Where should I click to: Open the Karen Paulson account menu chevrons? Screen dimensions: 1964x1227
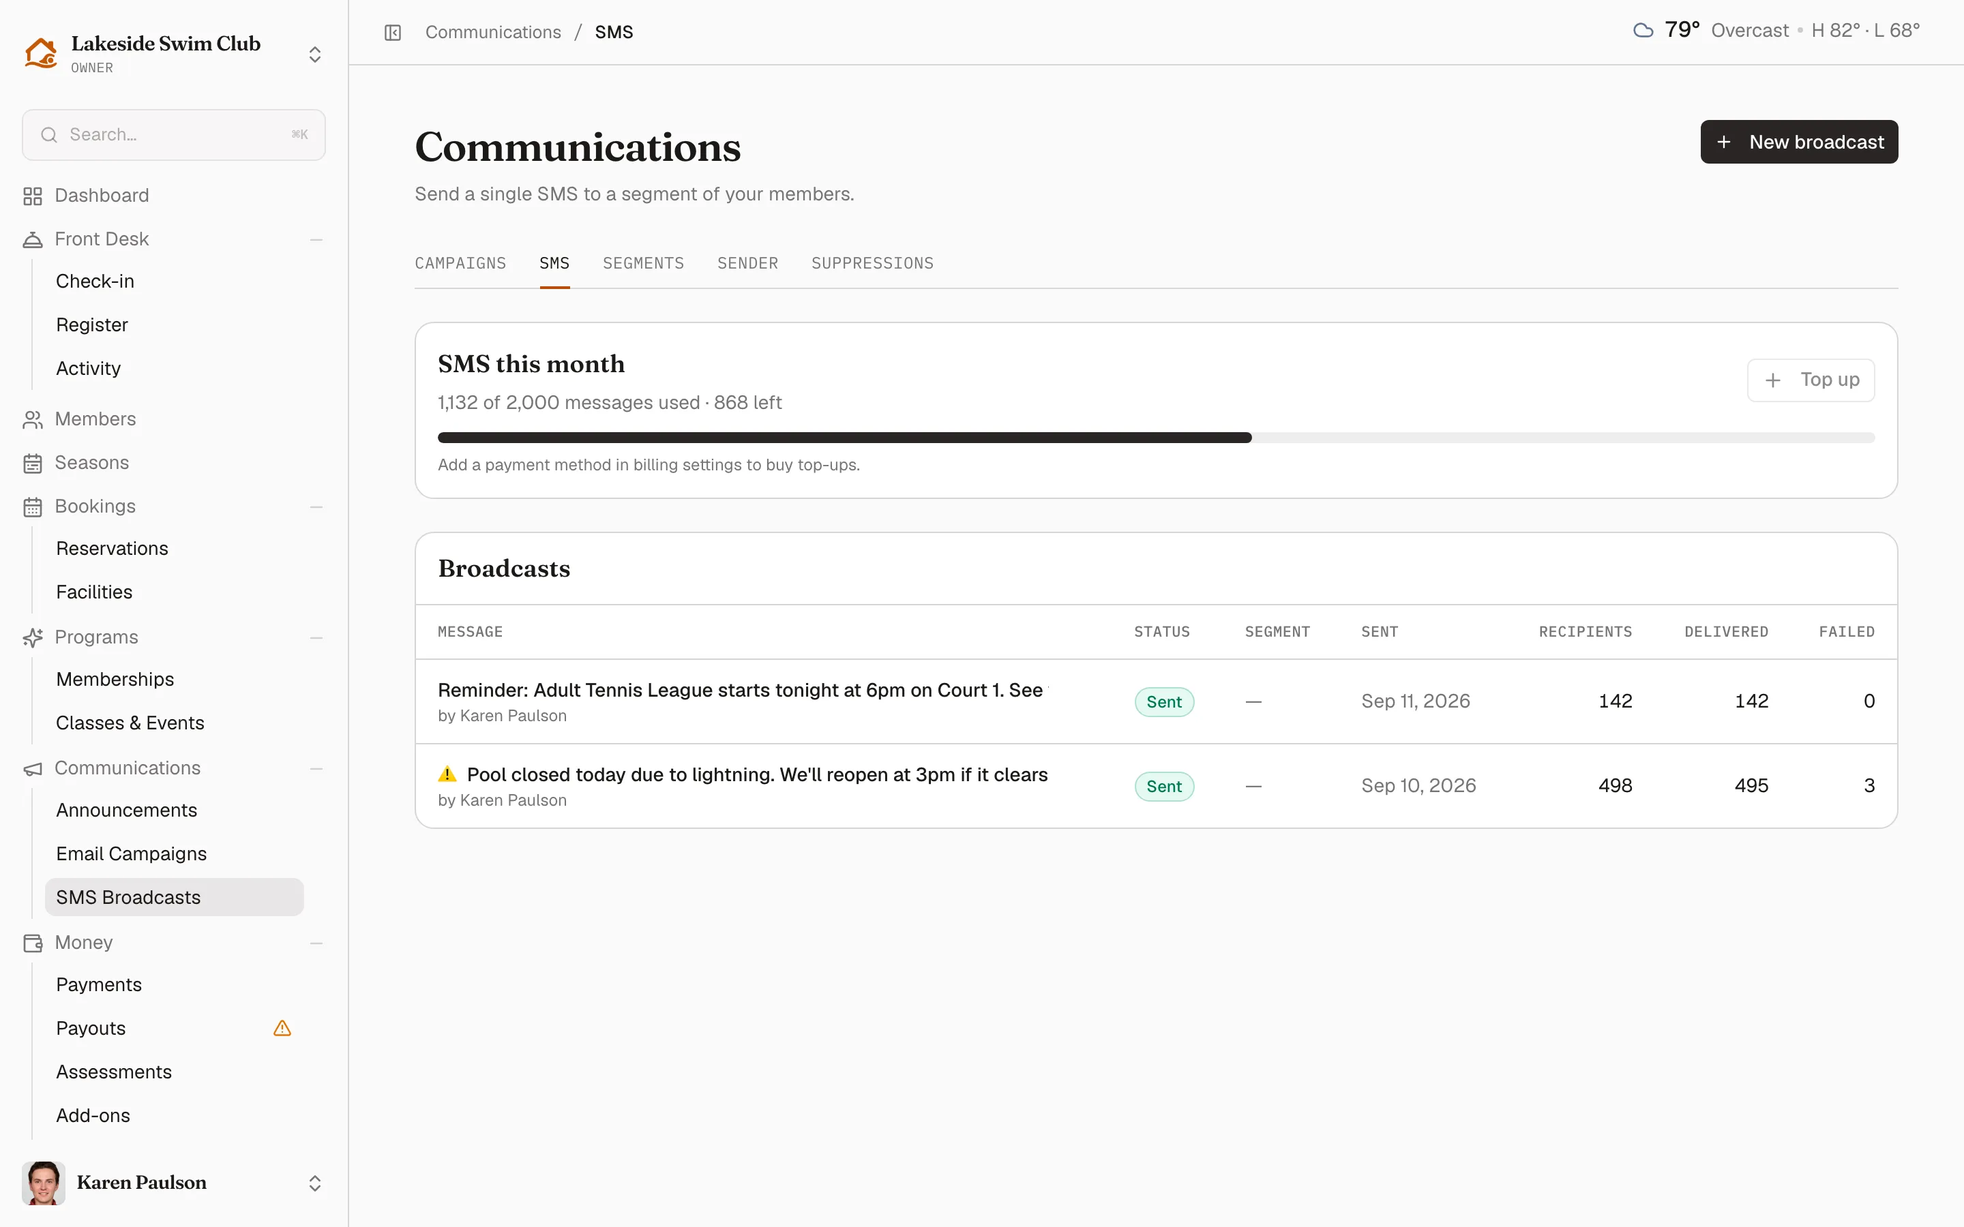tap(315, 1183)
